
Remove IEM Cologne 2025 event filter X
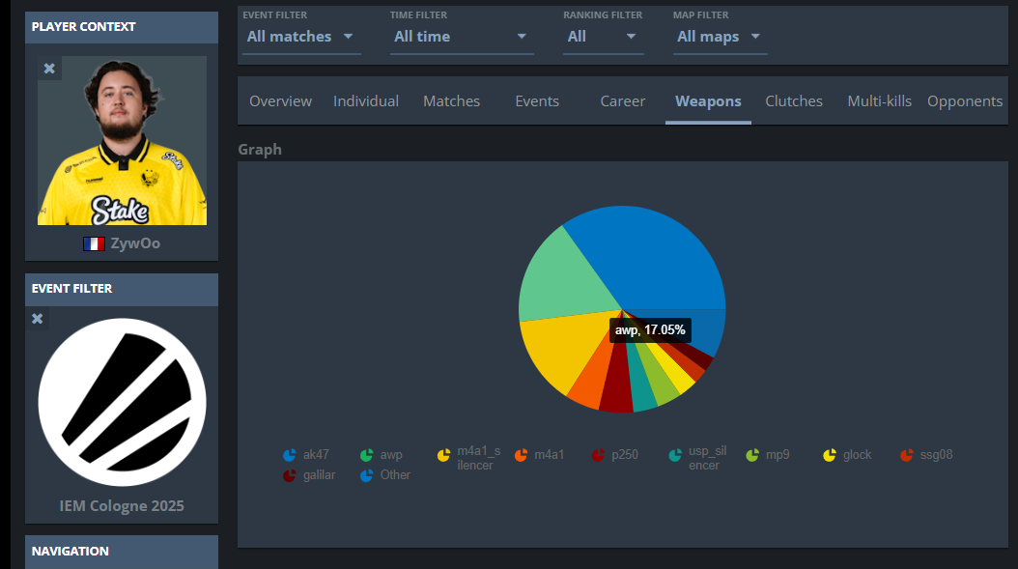point(38,319)
